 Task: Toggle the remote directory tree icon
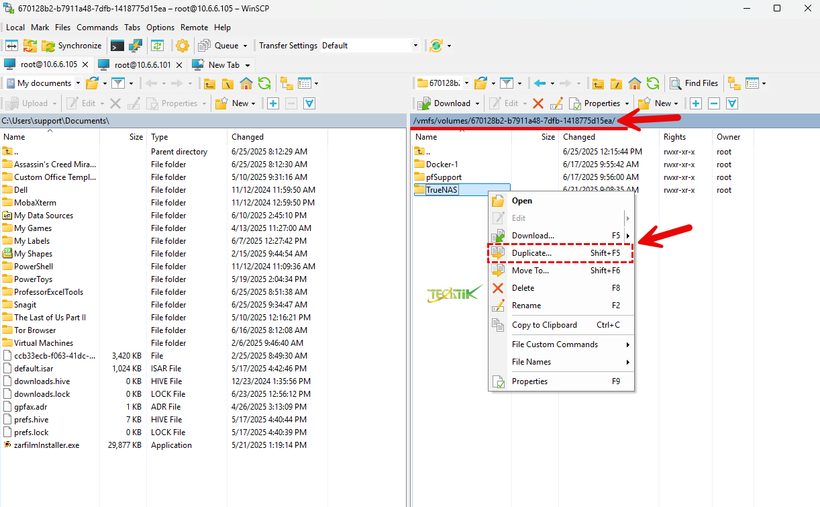[x=735, y=83]
